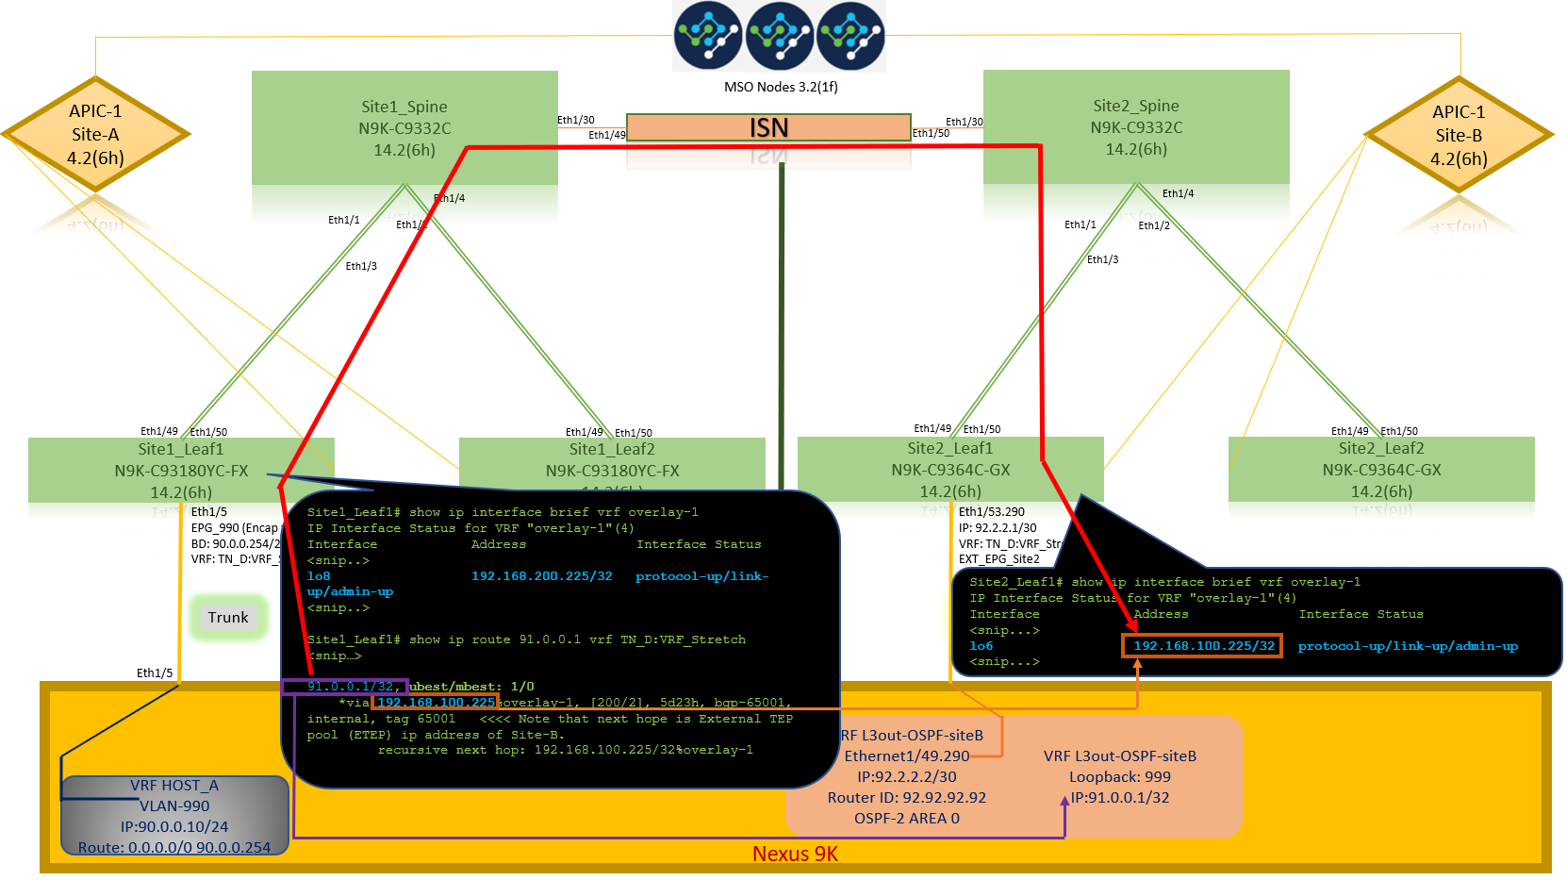Click the Loopback: 999 text

(1120, 776)
